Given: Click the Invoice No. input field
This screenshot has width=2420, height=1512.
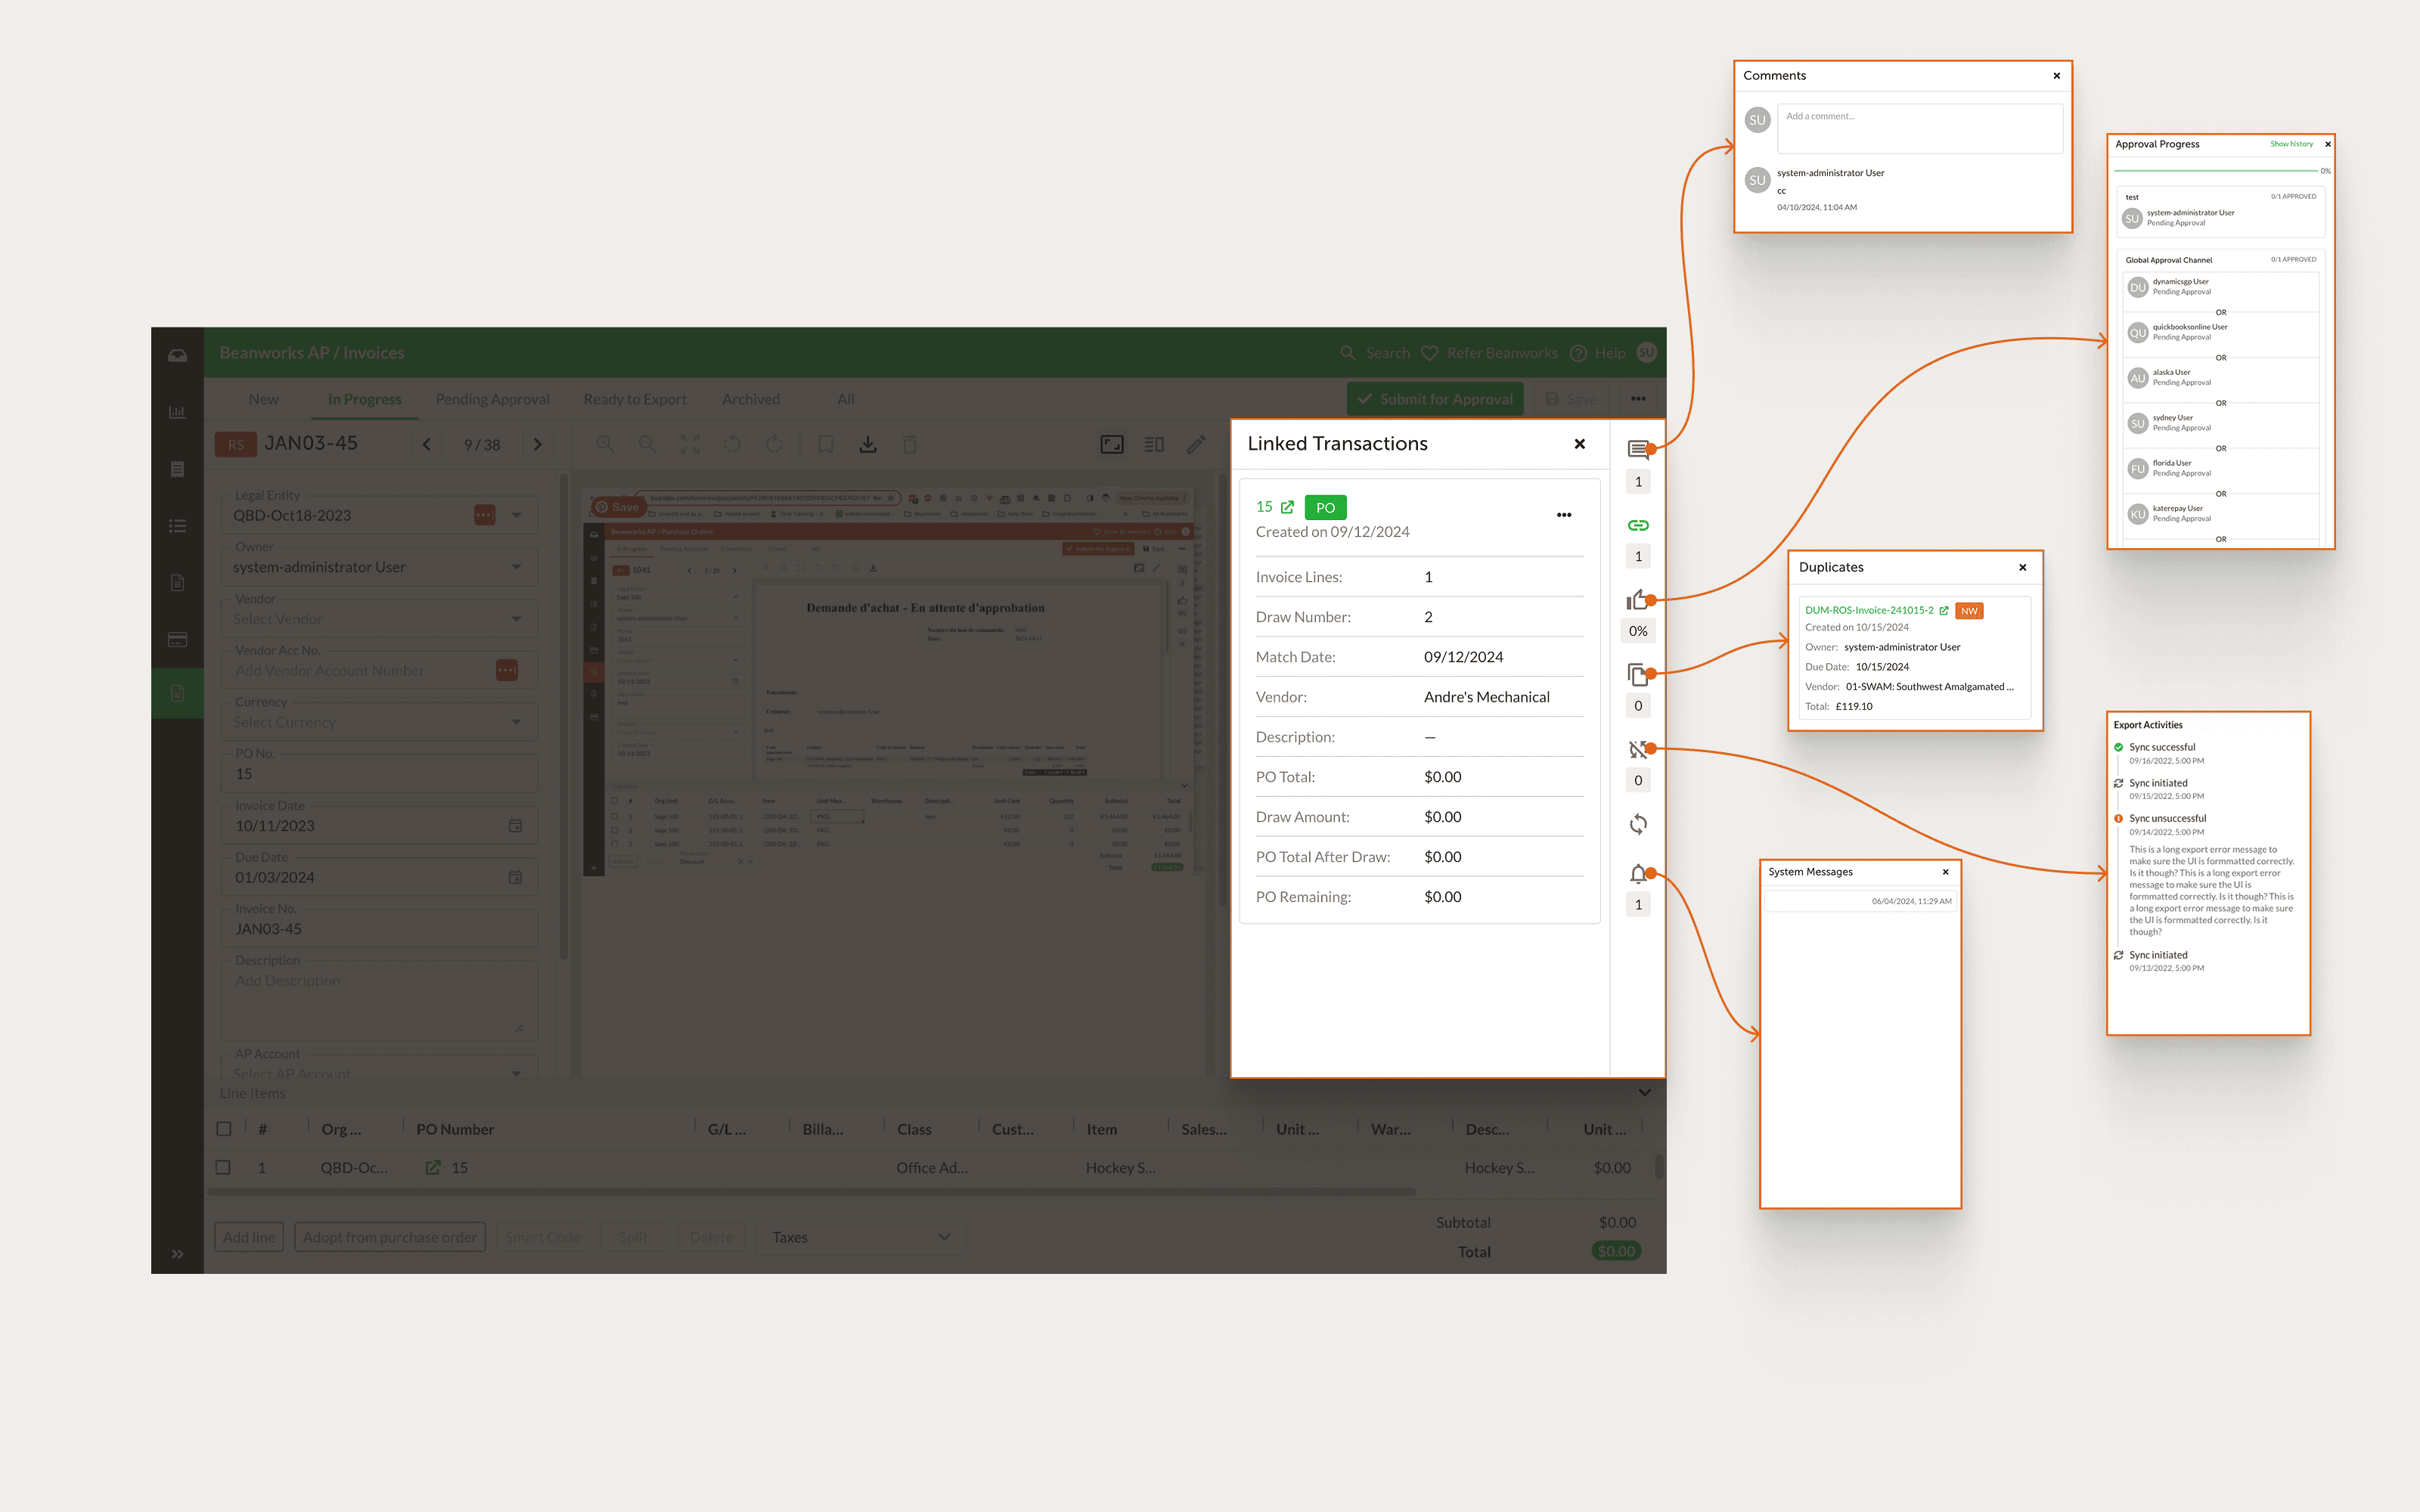Looking at the screenshot, I should (379, 928).
